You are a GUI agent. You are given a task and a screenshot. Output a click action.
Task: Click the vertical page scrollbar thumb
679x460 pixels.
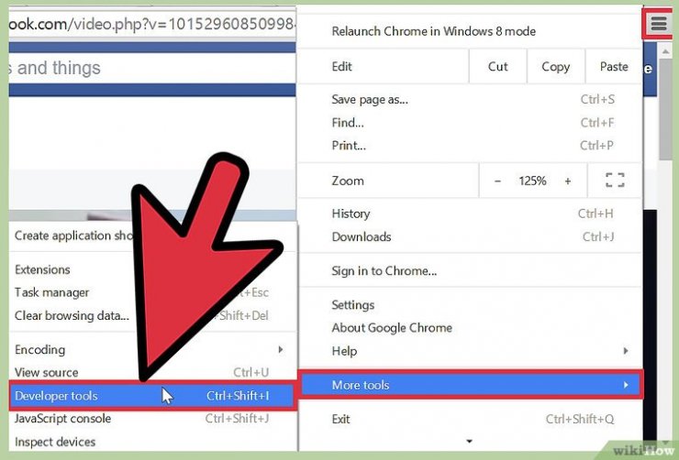(664, 109)
